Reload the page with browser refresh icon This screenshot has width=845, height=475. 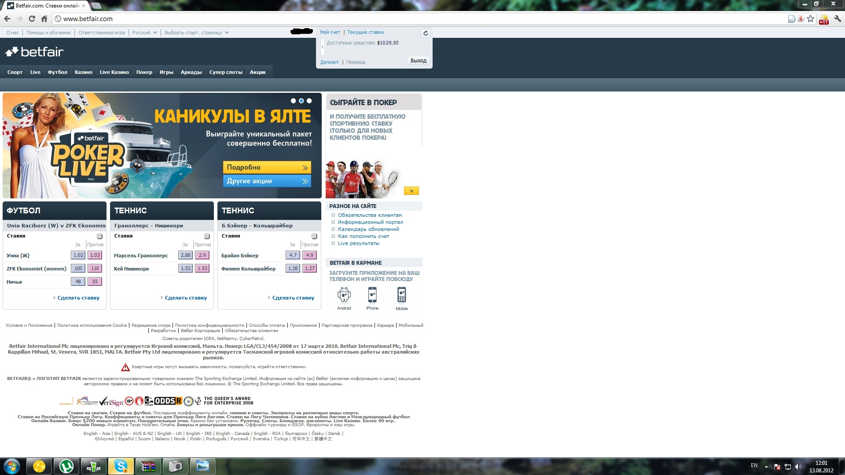click(x=32, y=19)
